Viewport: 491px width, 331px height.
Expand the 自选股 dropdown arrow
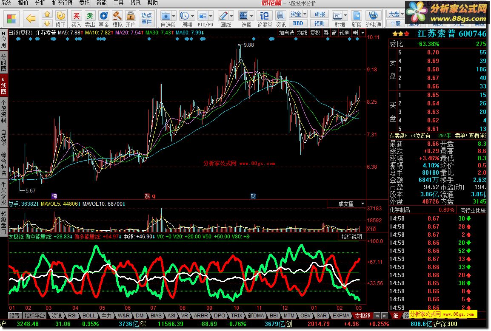(174, 15)
